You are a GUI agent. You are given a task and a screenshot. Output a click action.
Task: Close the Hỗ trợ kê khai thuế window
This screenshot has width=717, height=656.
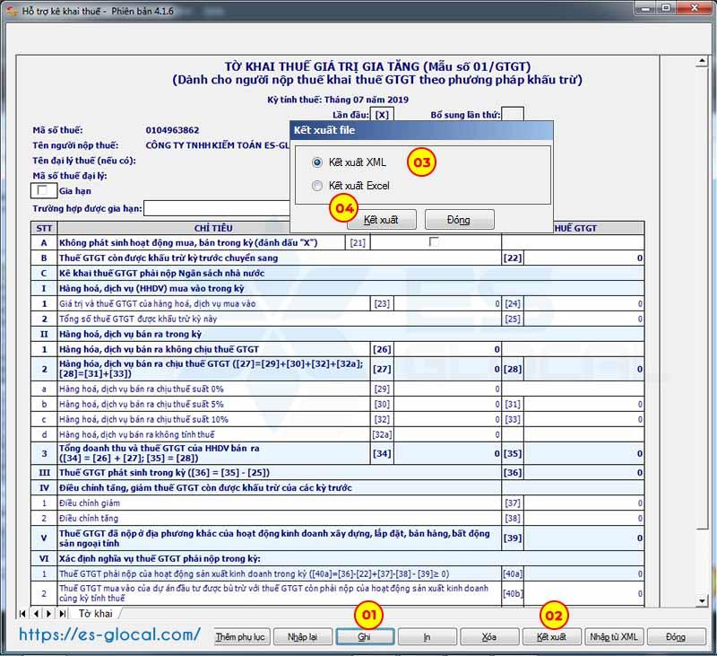click(x=694, y=8)
